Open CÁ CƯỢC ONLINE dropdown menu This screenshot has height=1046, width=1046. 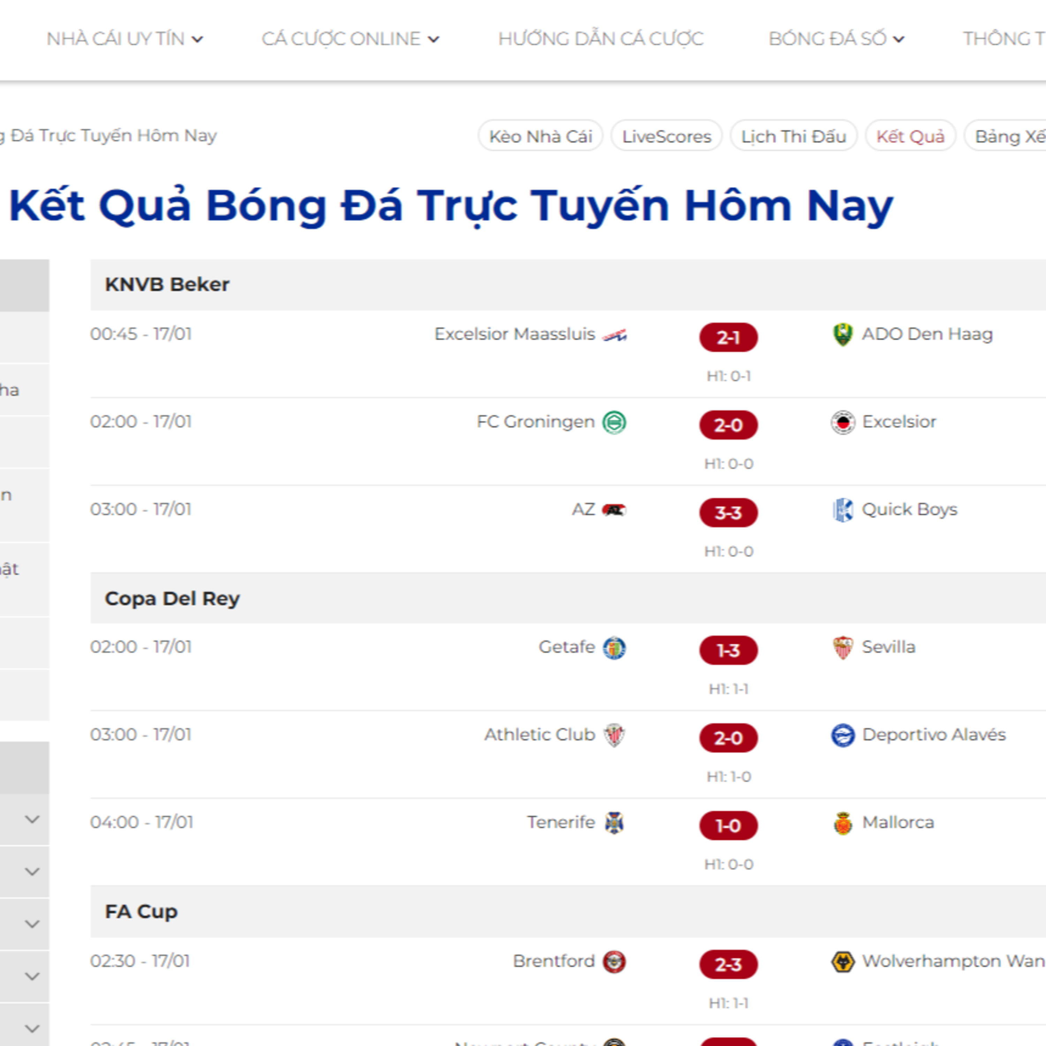click(350, 39)
